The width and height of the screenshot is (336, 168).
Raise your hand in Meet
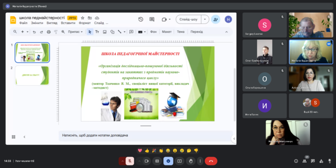[191, 161]
